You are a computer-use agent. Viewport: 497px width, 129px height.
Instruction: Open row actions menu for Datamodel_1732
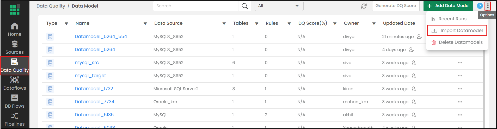tap(460, 89)
